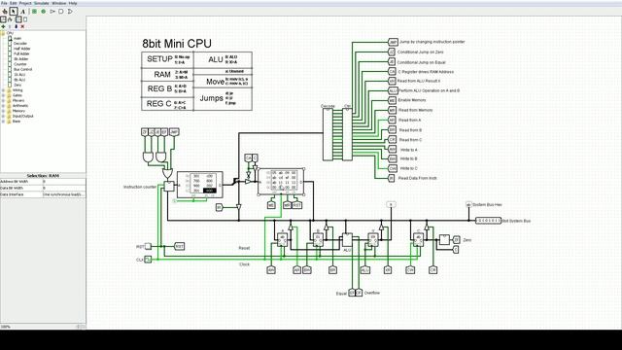Add a new circuit with green plus
This screenshot has height=350, width=622.
click(x=3, y=26)
